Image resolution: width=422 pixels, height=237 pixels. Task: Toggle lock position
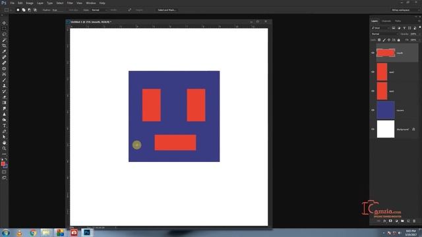[x=389, y=39]
